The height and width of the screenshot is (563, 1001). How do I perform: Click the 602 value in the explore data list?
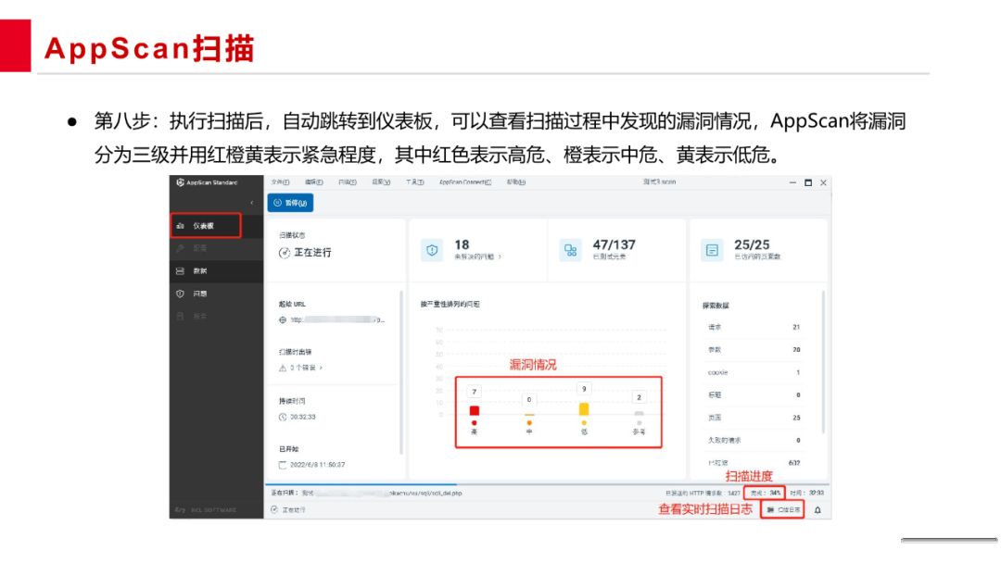(x=794, y=463)
